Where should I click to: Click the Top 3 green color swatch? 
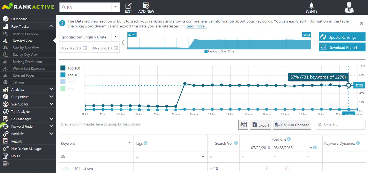(63, 89)
